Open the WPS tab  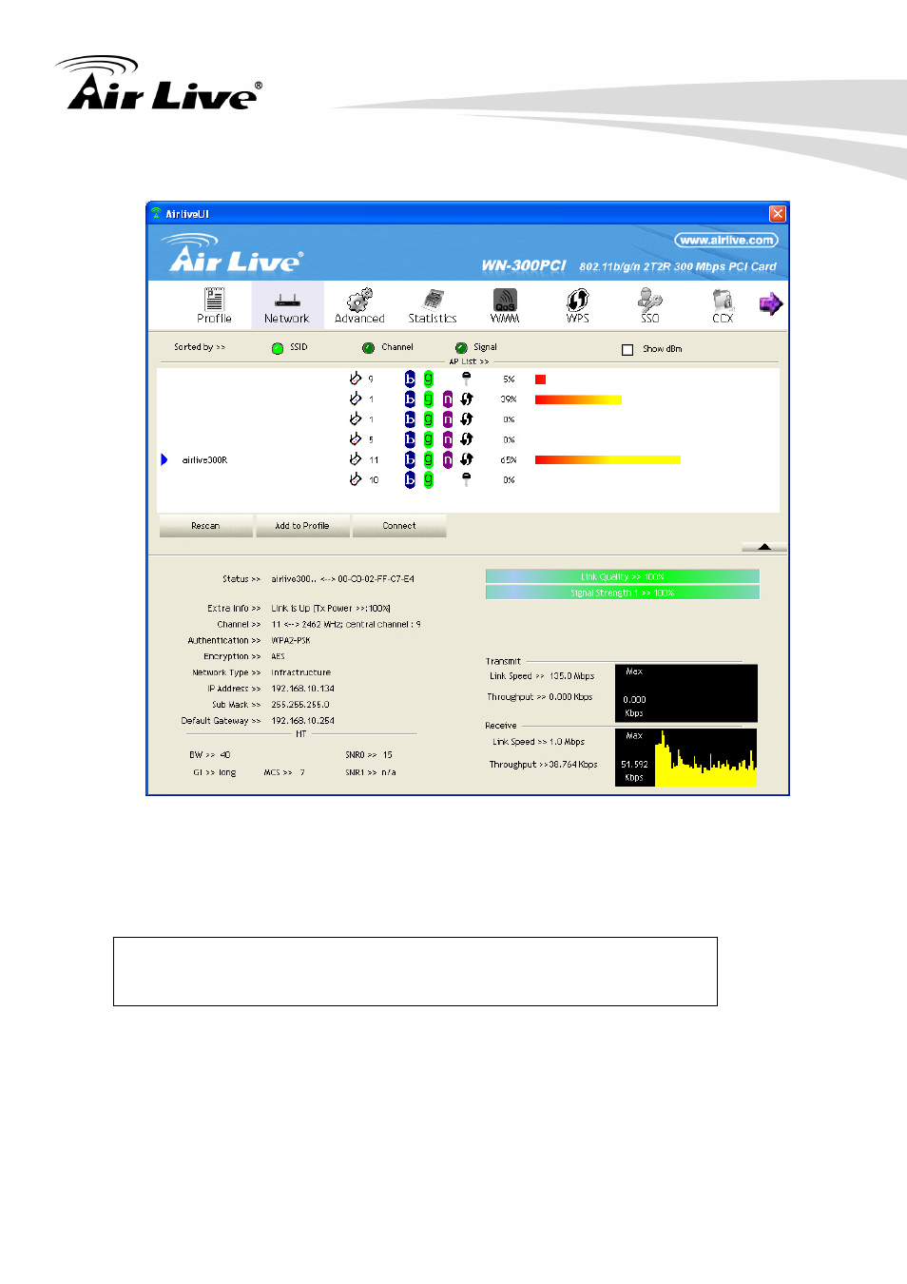click(577, 305)
